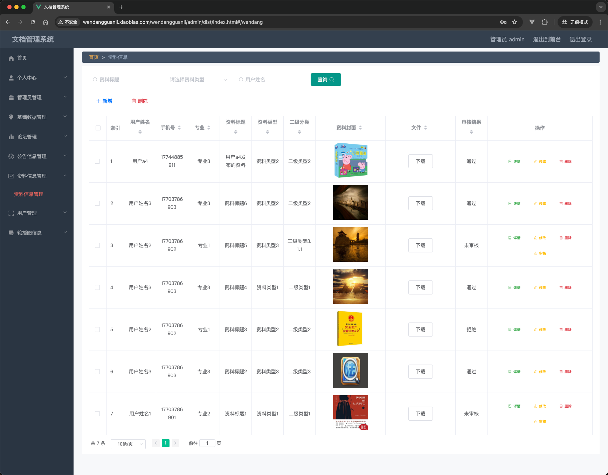The width and height of the screenshot is (608, 475).
Task: Check the row with 资料标题3
Action: (97, 330)
